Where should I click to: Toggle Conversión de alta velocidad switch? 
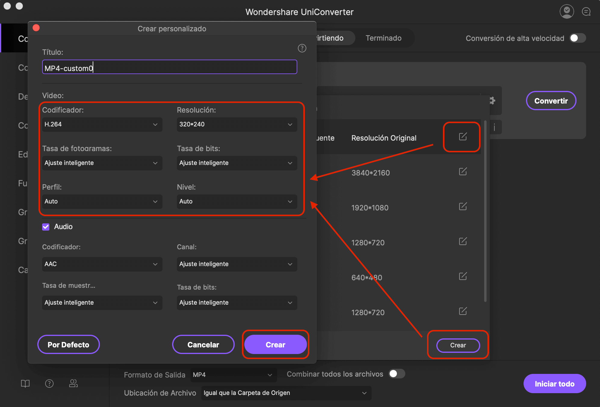pyautogui.click(x=578, y=38)
